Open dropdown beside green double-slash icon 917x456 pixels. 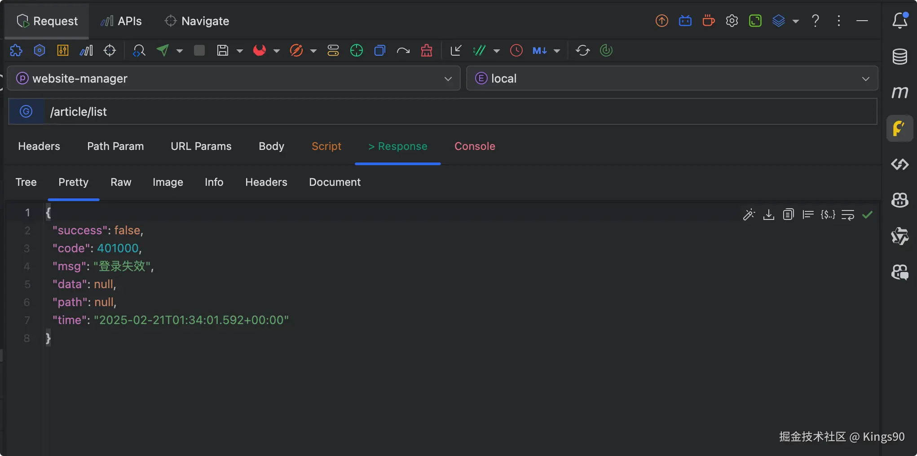tap(497, 51)
